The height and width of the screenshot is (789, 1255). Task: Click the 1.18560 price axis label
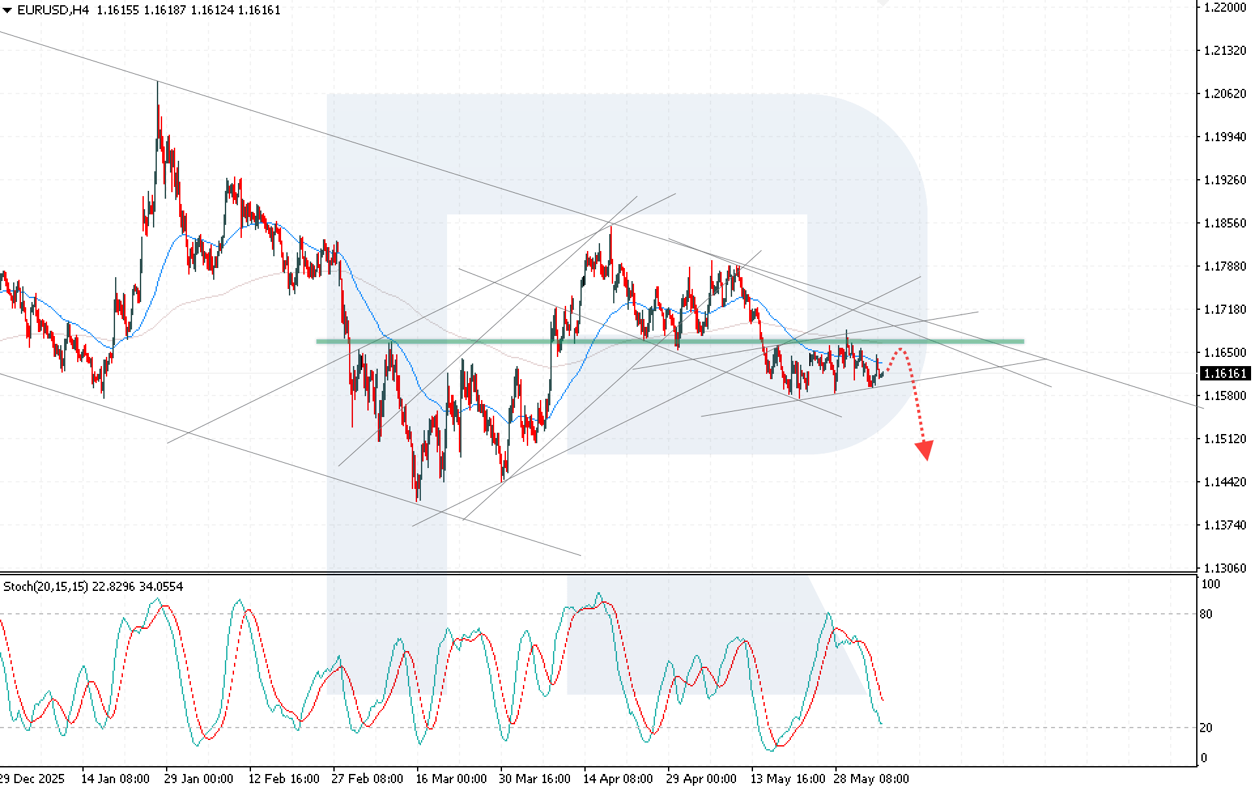1225,223
